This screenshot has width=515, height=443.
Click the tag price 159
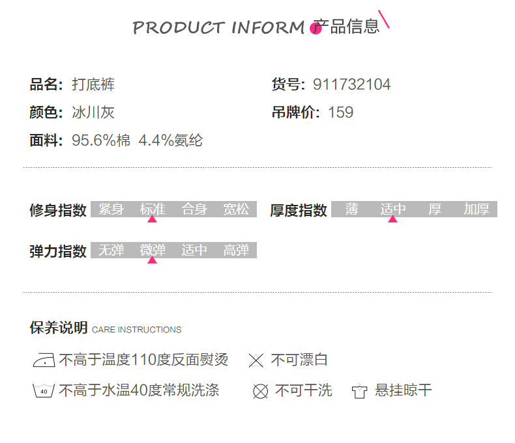click(340, 113)
